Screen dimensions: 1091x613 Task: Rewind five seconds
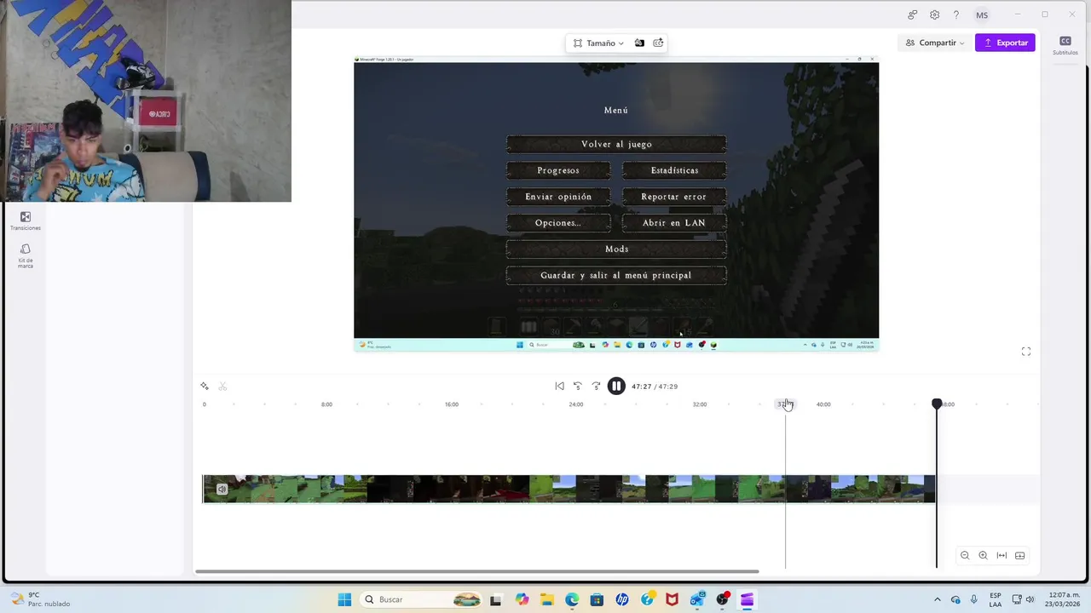pyautogui.click(x=577, y=387)
